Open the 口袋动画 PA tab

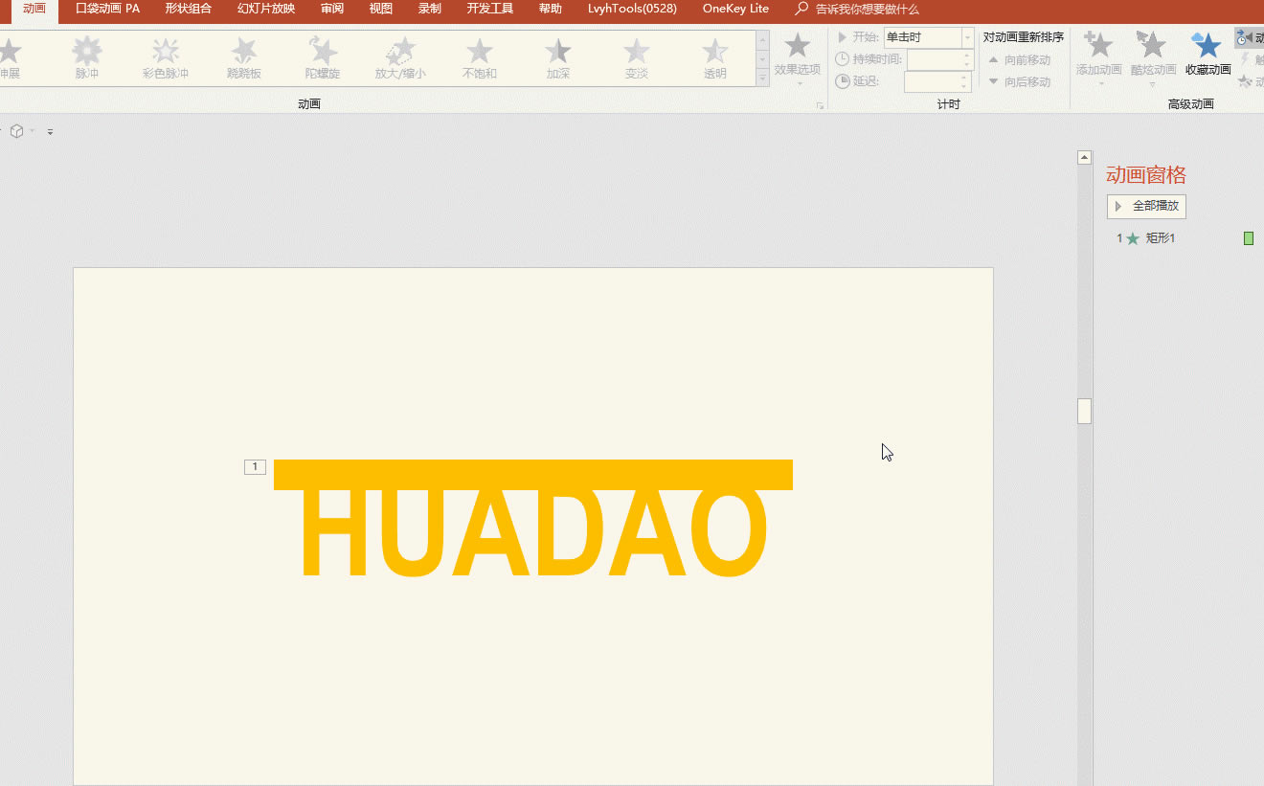pyautogui.click(x=108, y=9)
